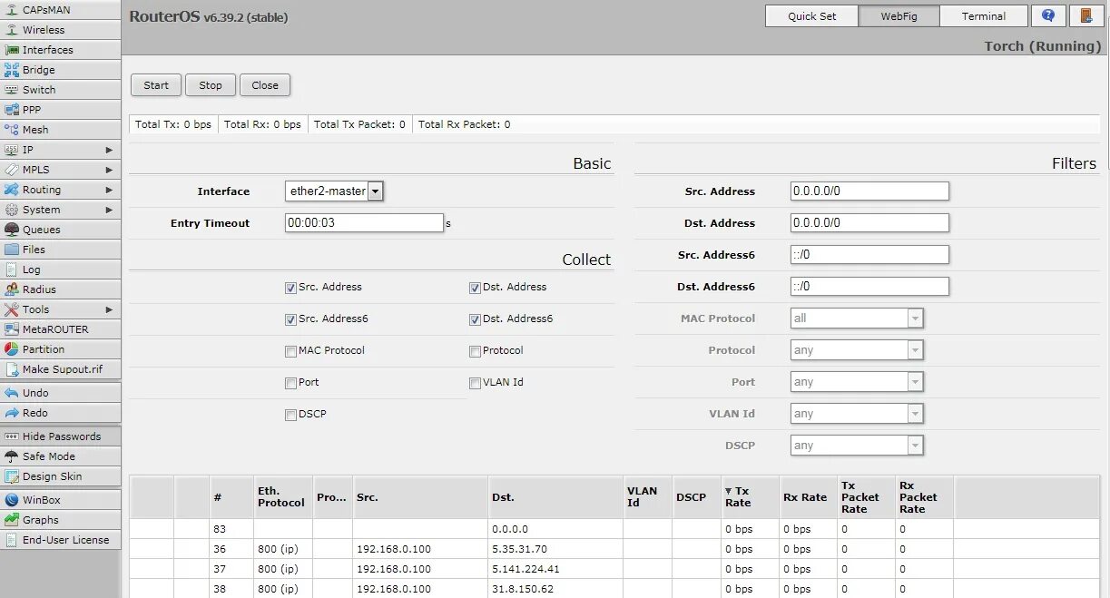Click the Hide Passwords icon
1110x598 pixels.
(12, 436)
